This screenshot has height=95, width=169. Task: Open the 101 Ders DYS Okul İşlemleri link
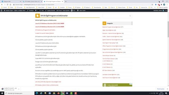(x=48, y=82)
